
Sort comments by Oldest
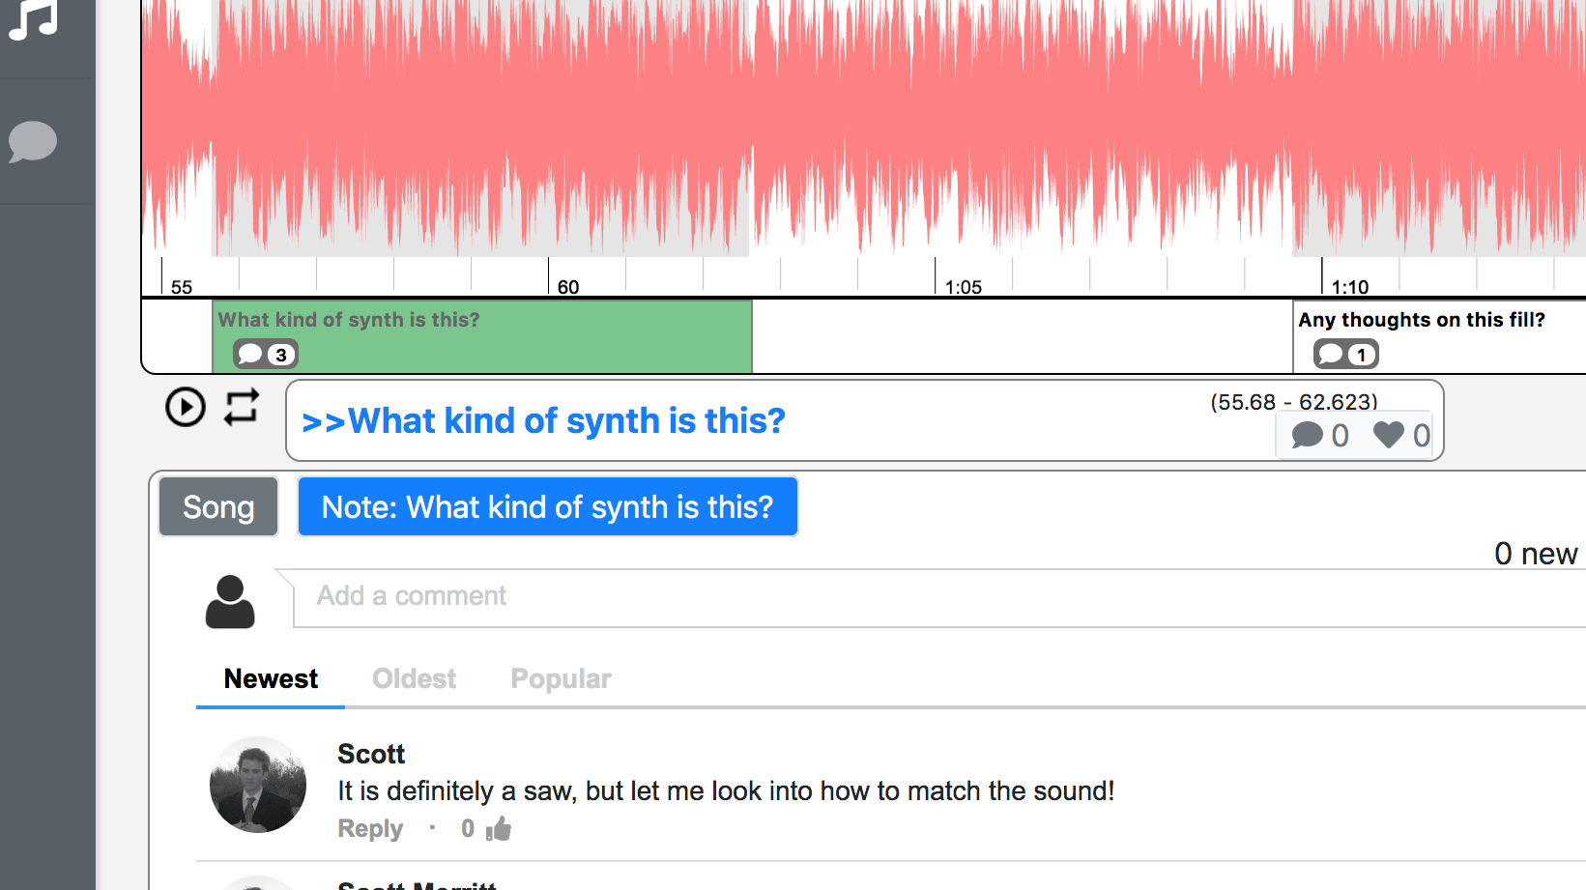coord(414,678)
